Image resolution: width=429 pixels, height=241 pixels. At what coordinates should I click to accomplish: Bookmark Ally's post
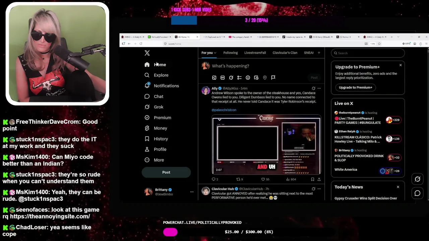pyautogui.click(x=312, y=179)
